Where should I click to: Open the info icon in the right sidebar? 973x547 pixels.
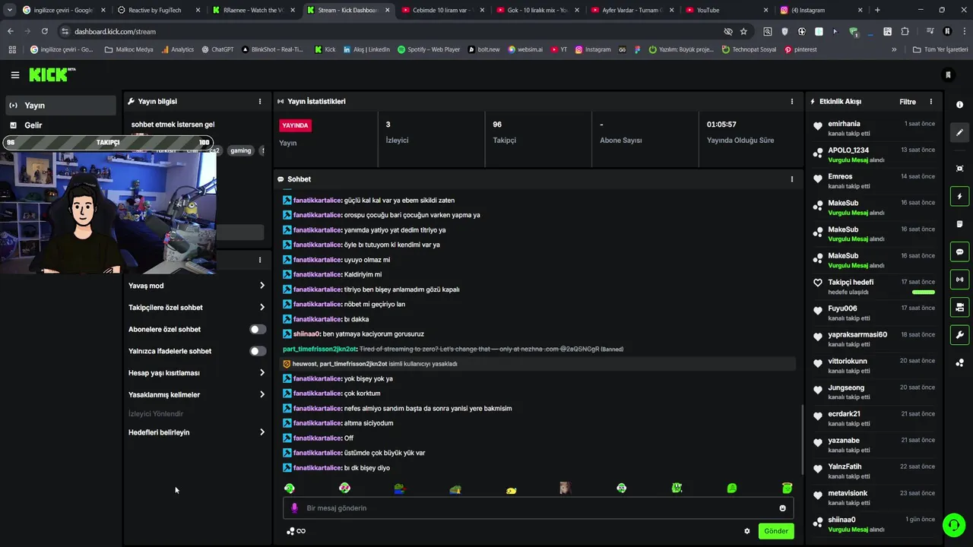coord(959,105)
